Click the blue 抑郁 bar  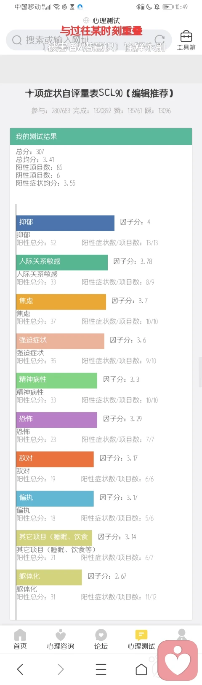[x=65, y=223]
